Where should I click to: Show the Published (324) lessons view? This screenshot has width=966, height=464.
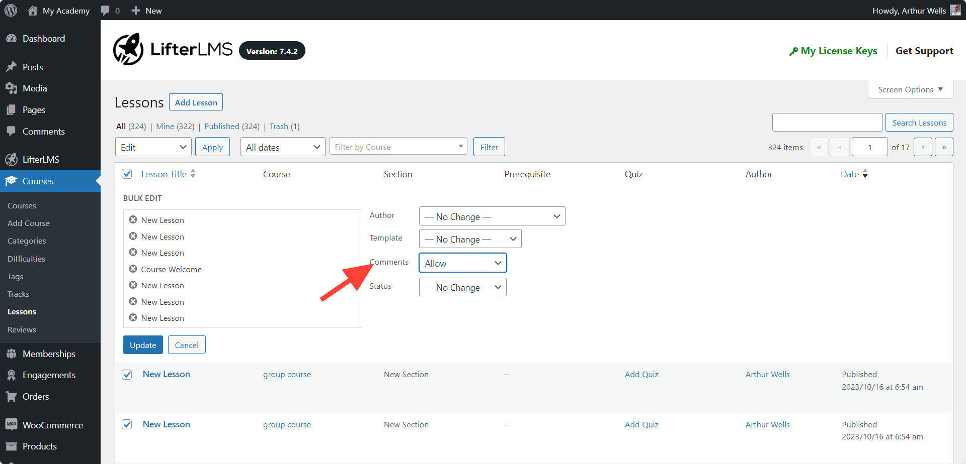coord(232,127)
